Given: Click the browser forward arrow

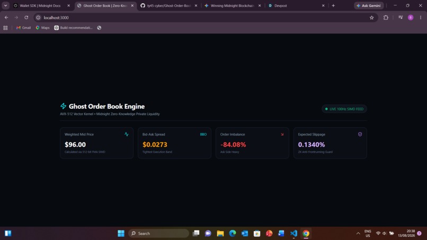Looking at the screenshot, I should tap(16, 17).
